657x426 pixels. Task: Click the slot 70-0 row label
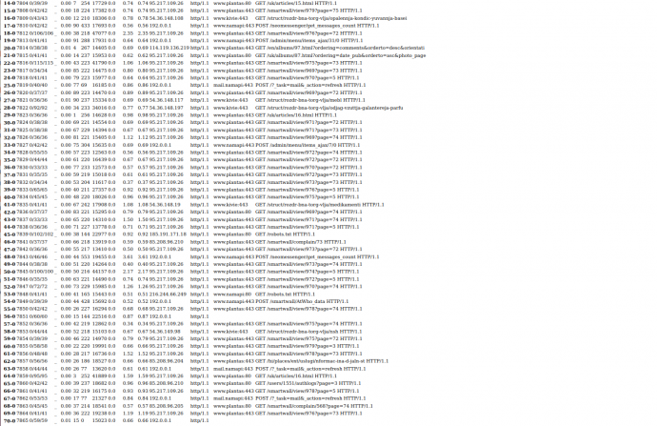point(10,420)
